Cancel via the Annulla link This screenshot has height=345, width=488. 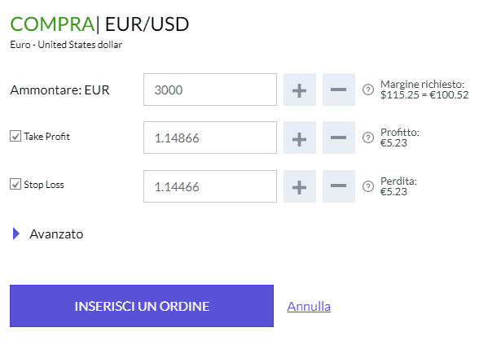[x=309, y=307]
